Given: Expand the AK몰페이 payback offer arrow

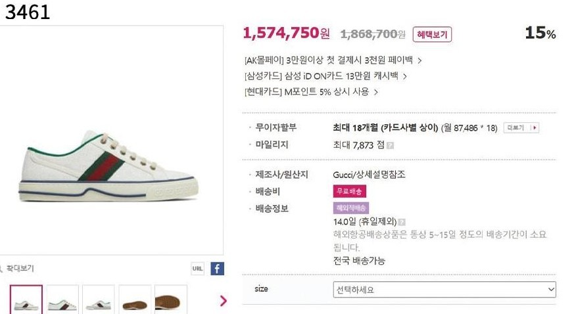Looking at the screenshot, I should 419,60.
